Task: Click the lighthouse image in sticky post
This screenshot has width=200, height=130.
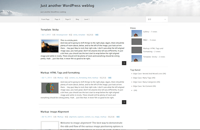Action: coord(50,46)
